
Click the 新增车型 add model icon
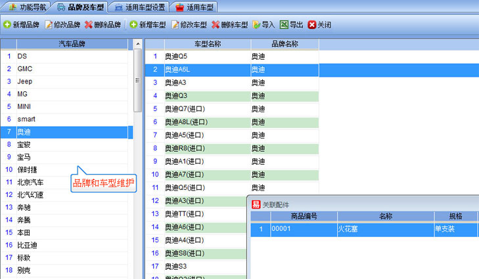(133, 25)
